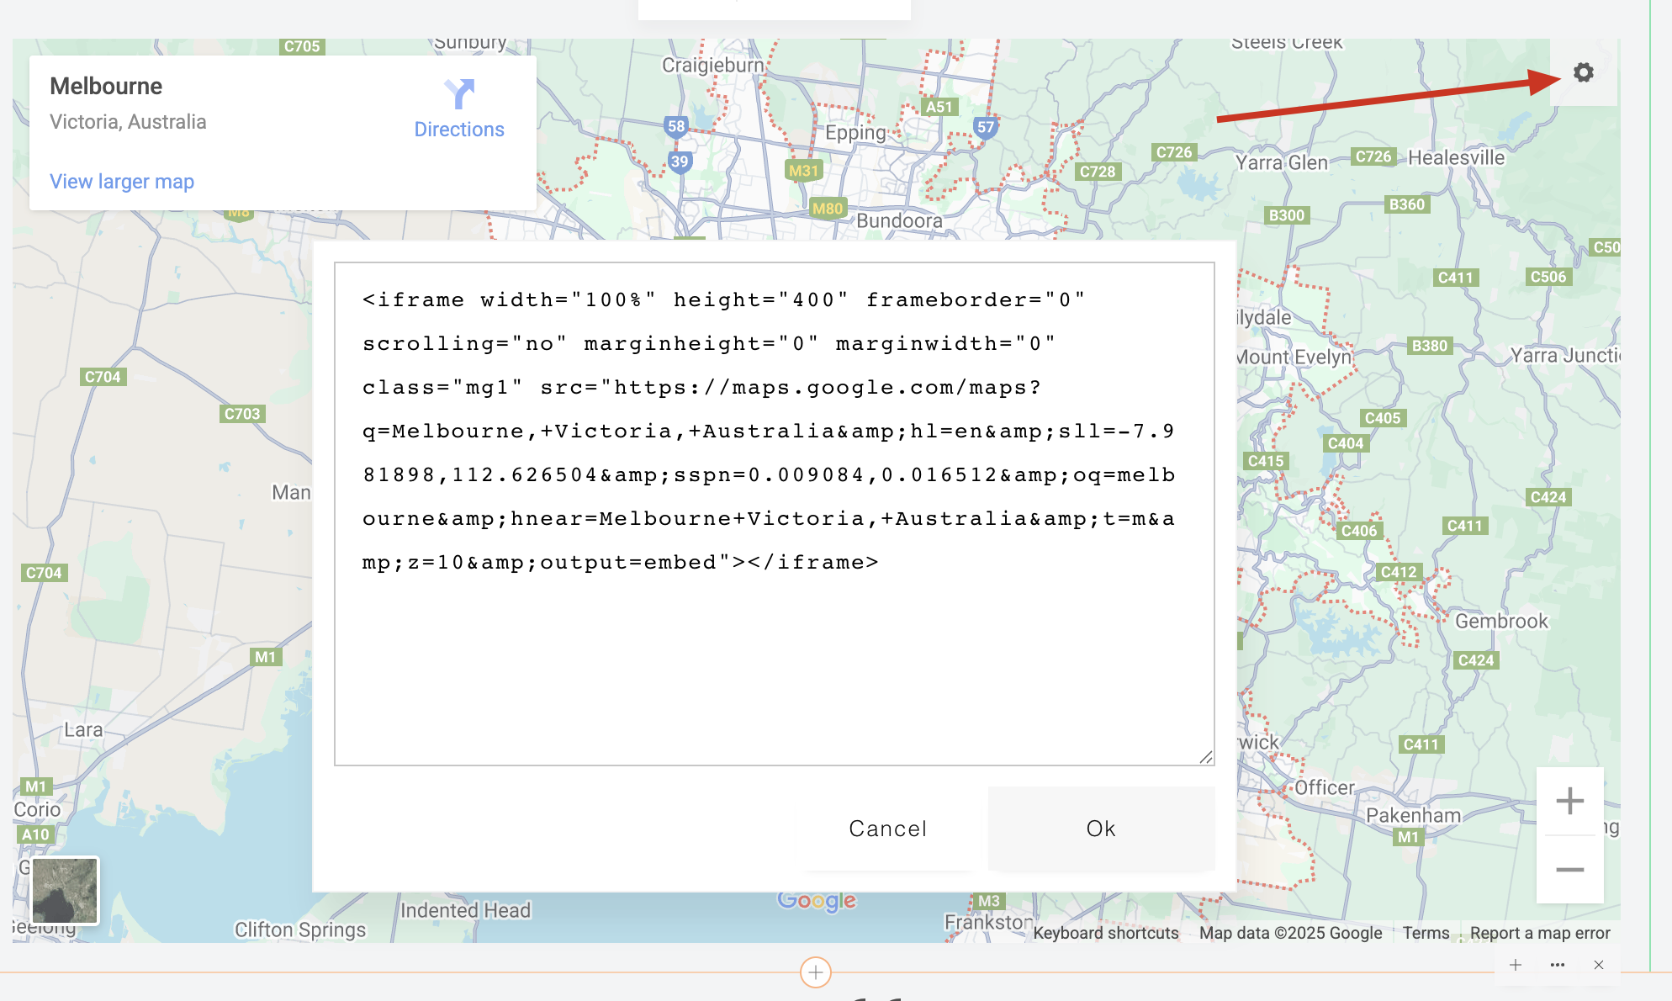
Task: Grab the textarea resize handle
Action: (x=1206, y=757)
